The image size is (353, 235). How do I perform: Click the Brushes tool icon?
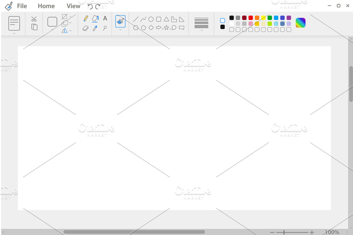click(x=120, y=21)
